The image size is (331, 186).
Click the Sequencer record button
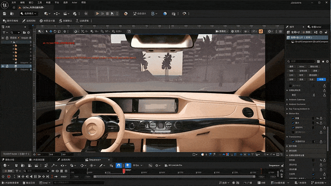pos(9,176)
